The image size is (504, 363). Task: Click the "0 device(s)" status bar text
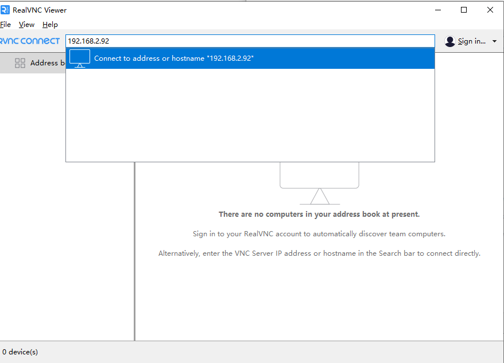20,352
